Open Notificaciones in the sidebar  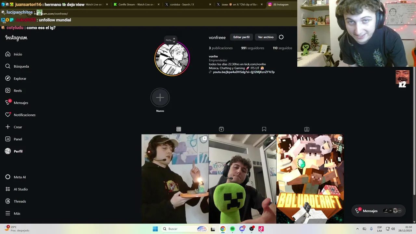[20, 115]
